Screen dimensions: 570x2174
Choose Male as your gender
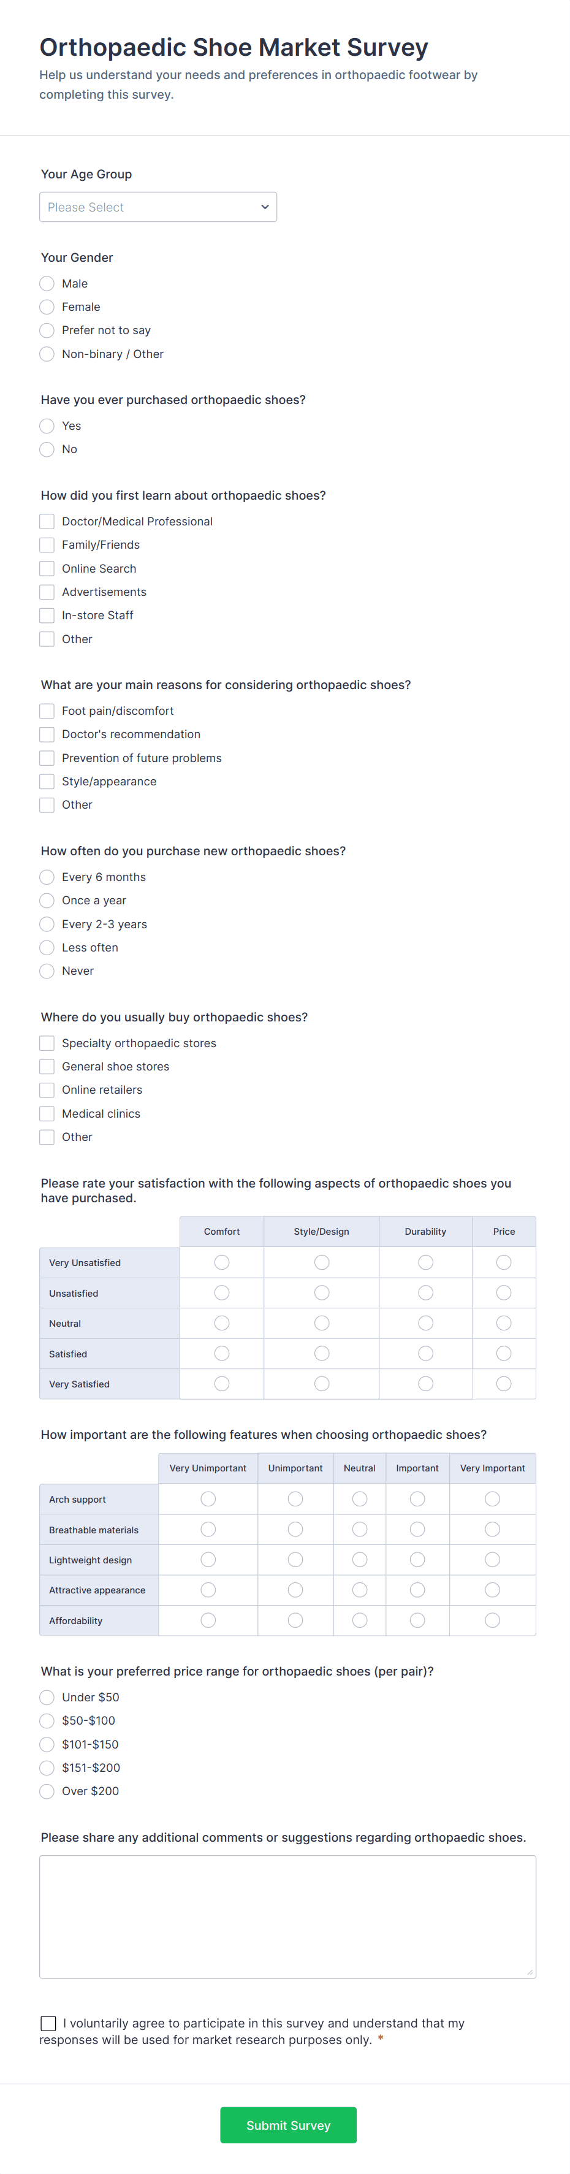tap(47, 283)
